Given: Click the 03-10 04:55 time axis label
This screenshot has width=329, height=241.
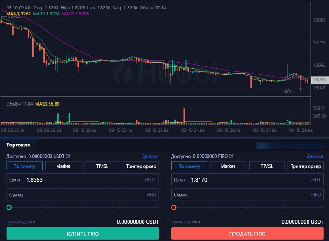Looking at the screenshot, I should coord(193,131).
